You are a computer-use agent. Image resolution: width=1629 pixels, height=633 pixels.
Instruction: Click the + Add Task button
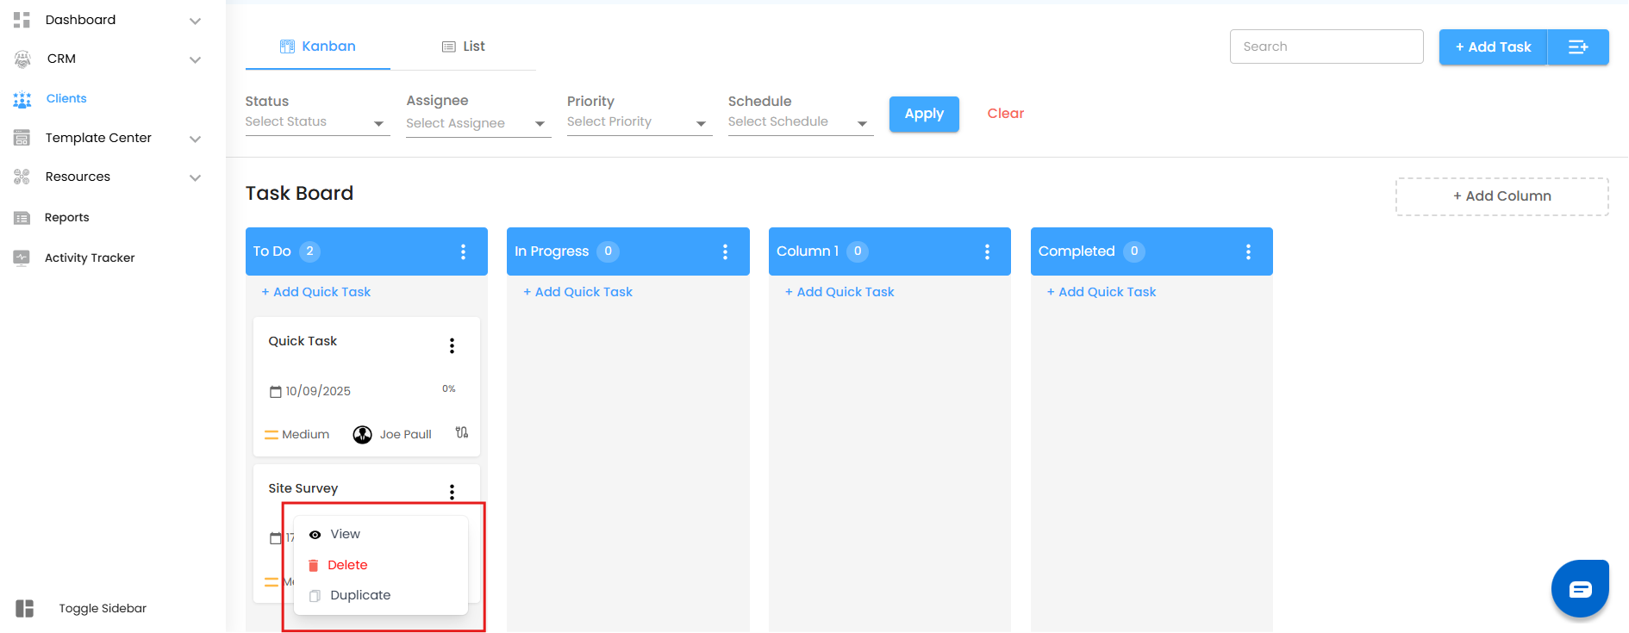pos(1494,47)
